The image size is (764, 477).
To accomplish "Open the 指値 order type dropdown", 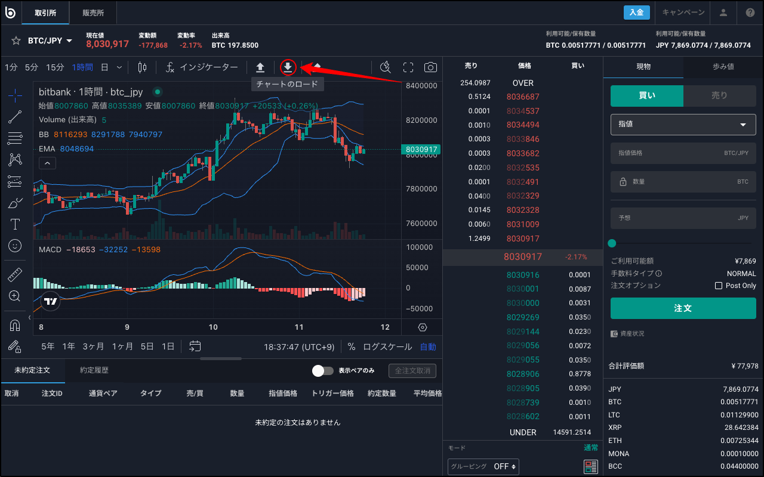I will pos(683,125).
